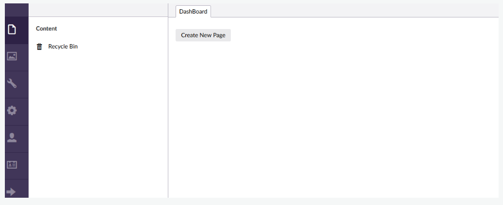Open the Users person icon
The height and width of the screenshot is (205, 503).
tap(12, 138)
